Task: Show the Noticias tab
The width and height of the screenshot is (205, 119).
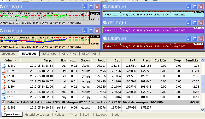Action: click(60, 115)
